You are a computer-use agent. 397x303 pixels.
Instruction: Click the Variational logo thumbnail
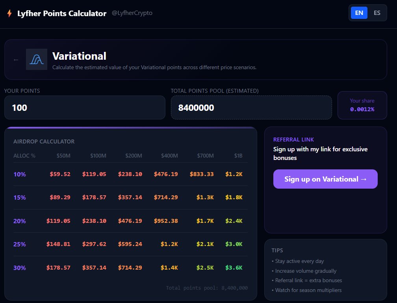point(37,59)
